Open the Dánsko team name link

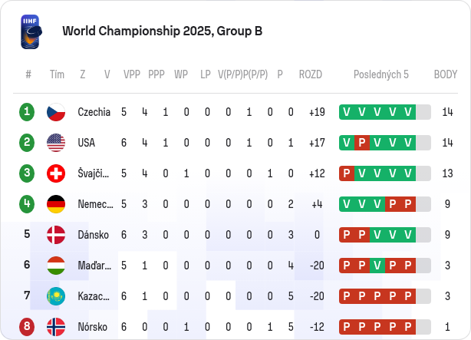93,235
